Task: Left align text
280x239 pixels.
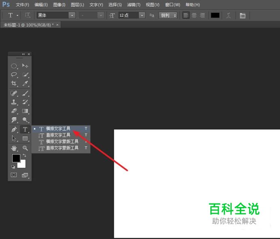Action: pos(186,15)
